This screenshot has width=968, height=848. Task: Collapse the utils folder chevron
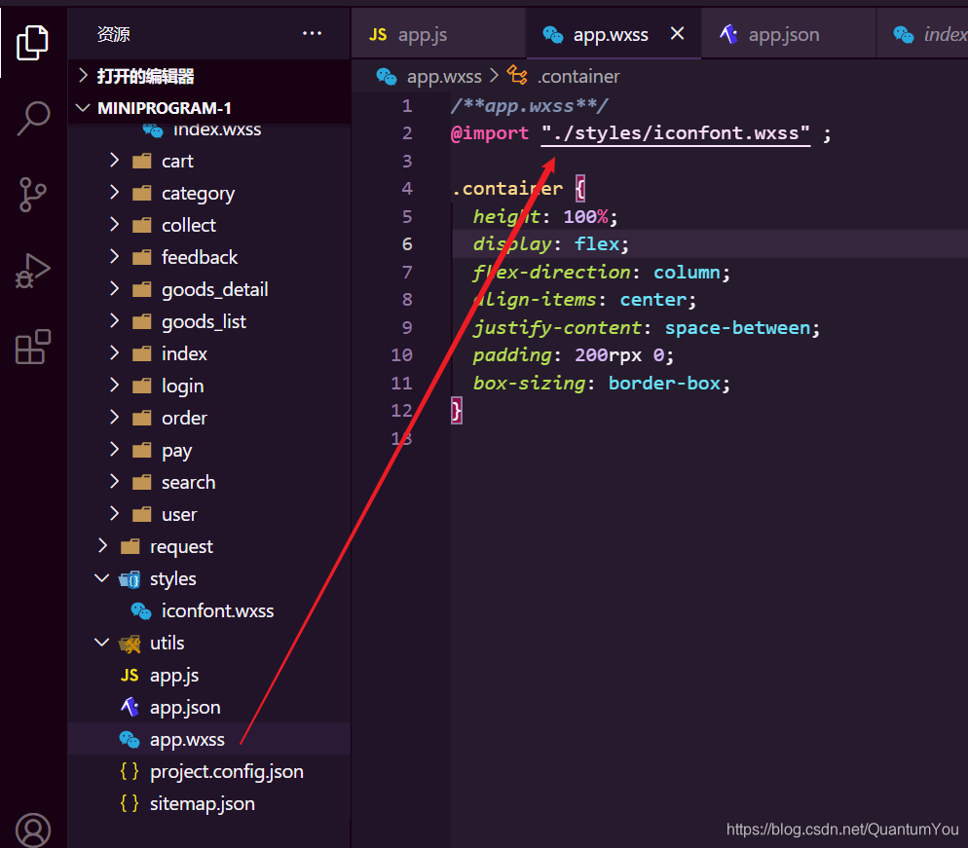[102, 643]
